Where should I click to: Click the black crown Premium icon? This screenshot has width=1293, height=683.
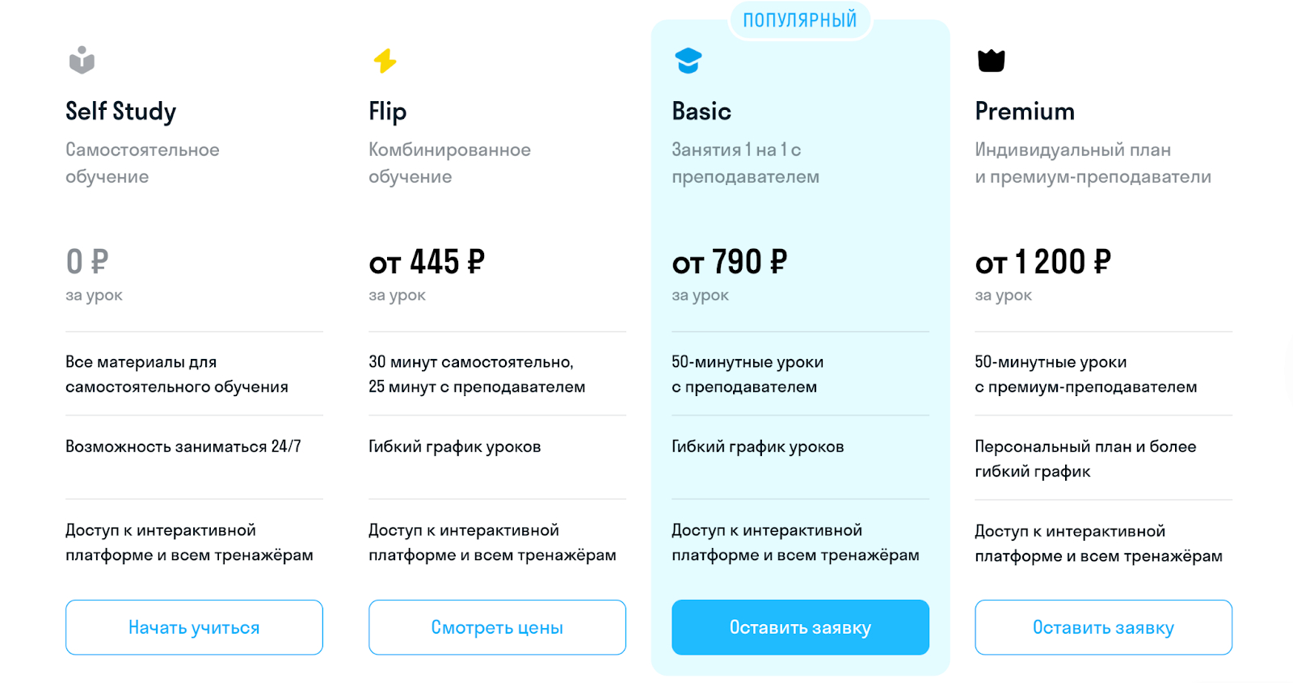991,61
